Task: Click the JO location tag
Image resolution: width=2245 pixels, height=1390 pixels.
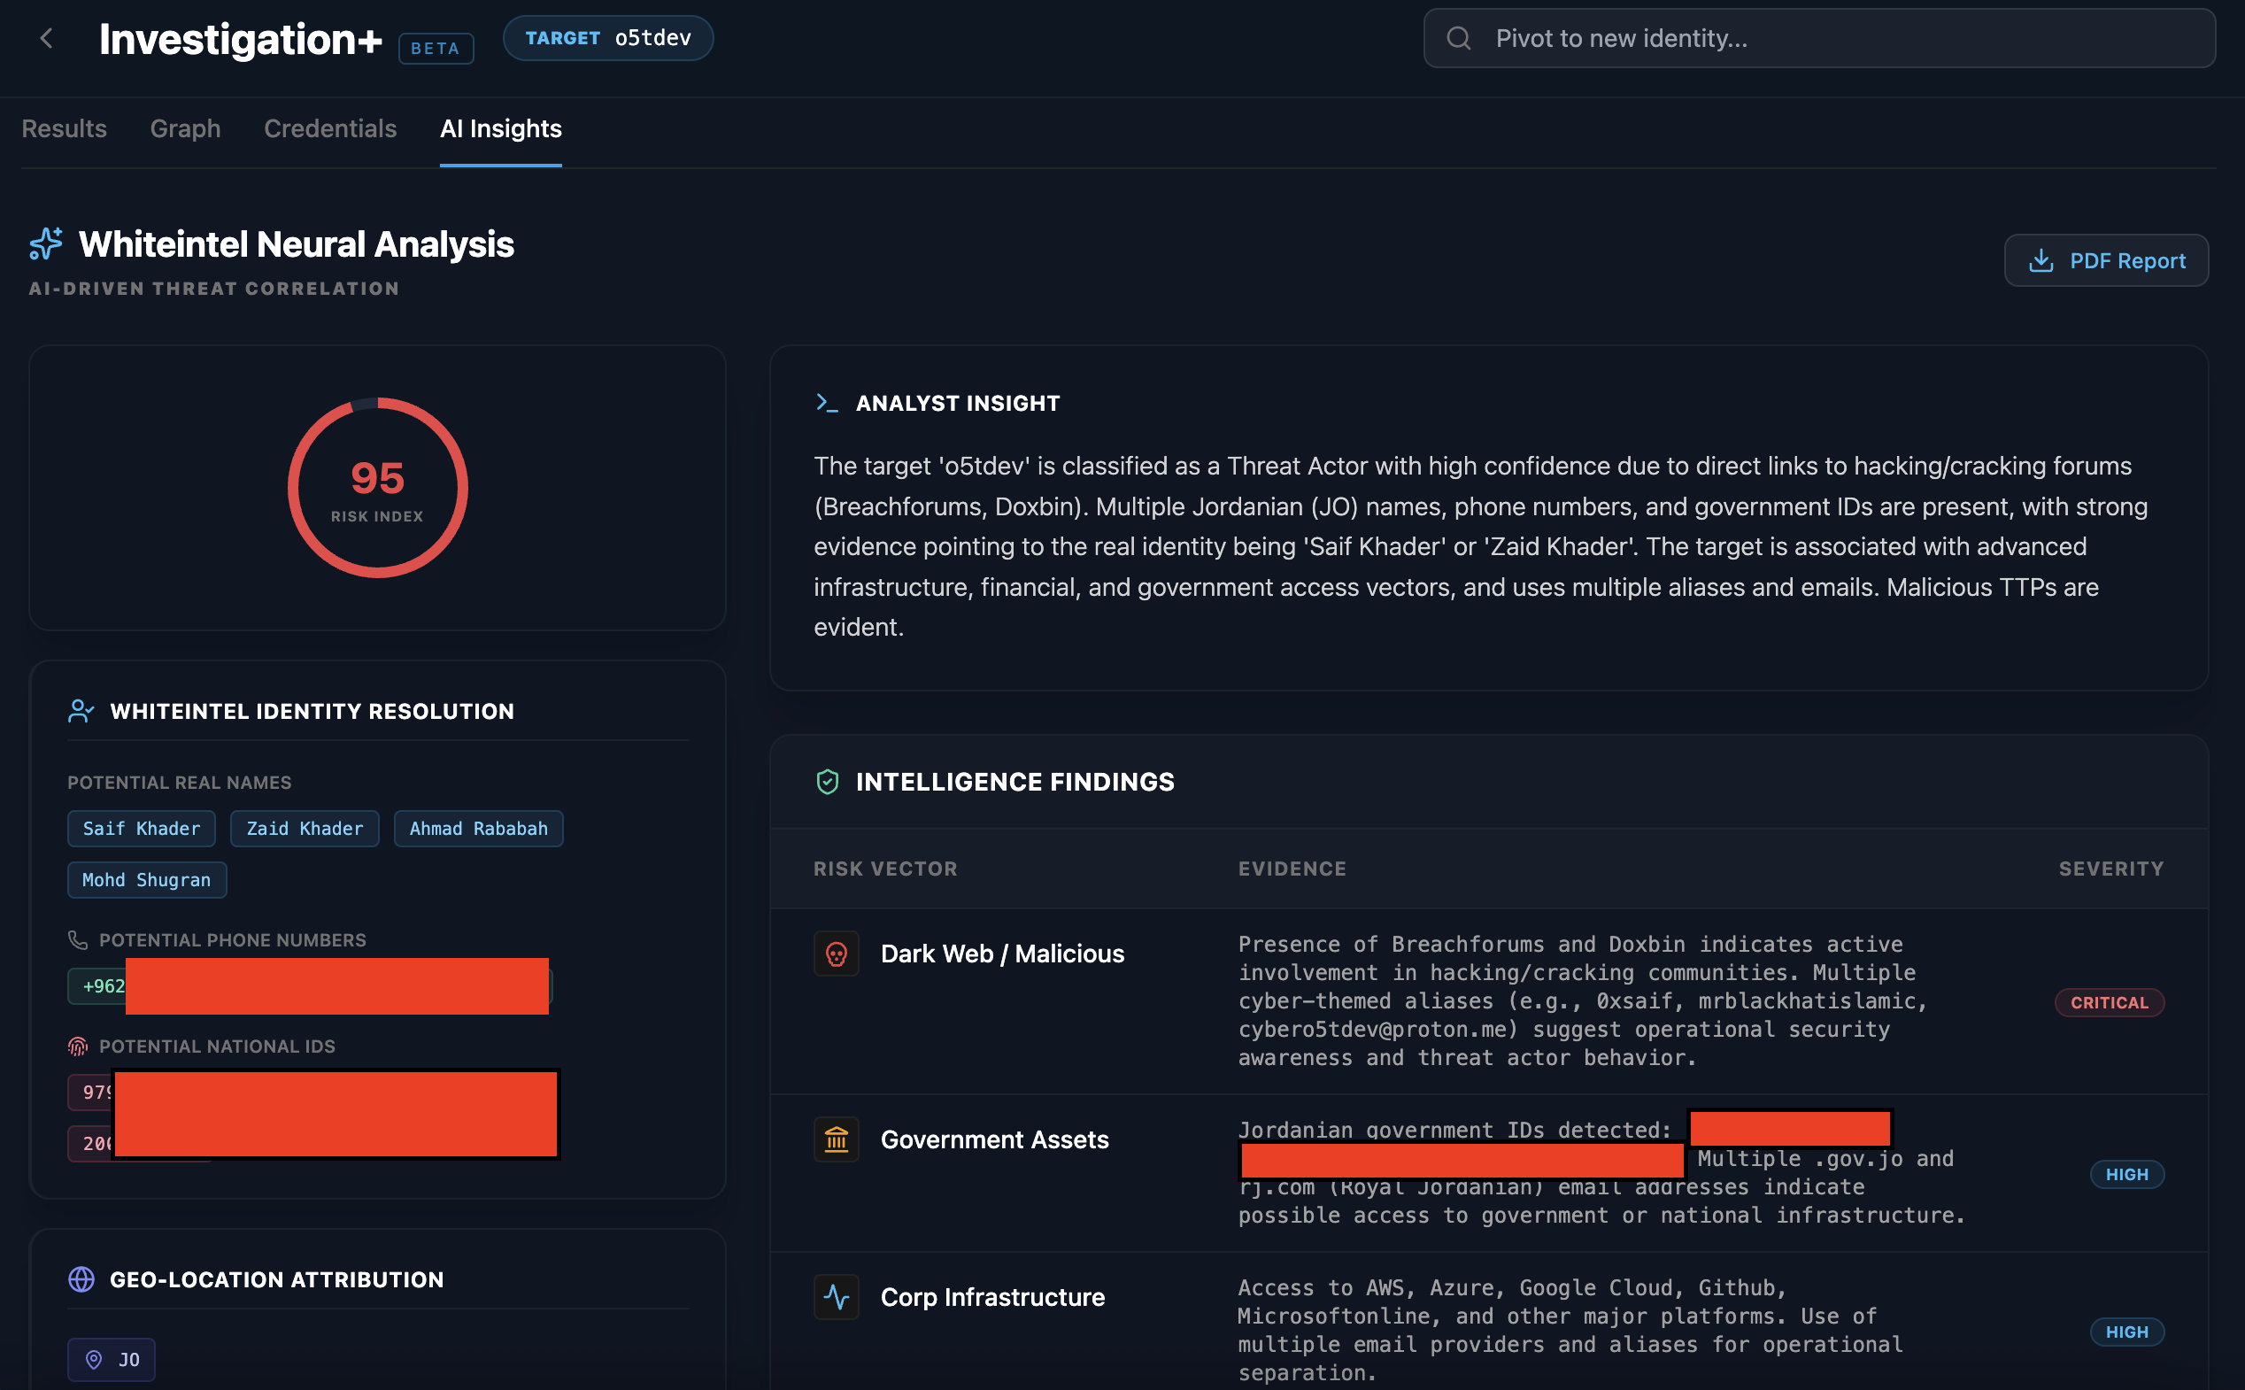Action: tap(112, 1359)
